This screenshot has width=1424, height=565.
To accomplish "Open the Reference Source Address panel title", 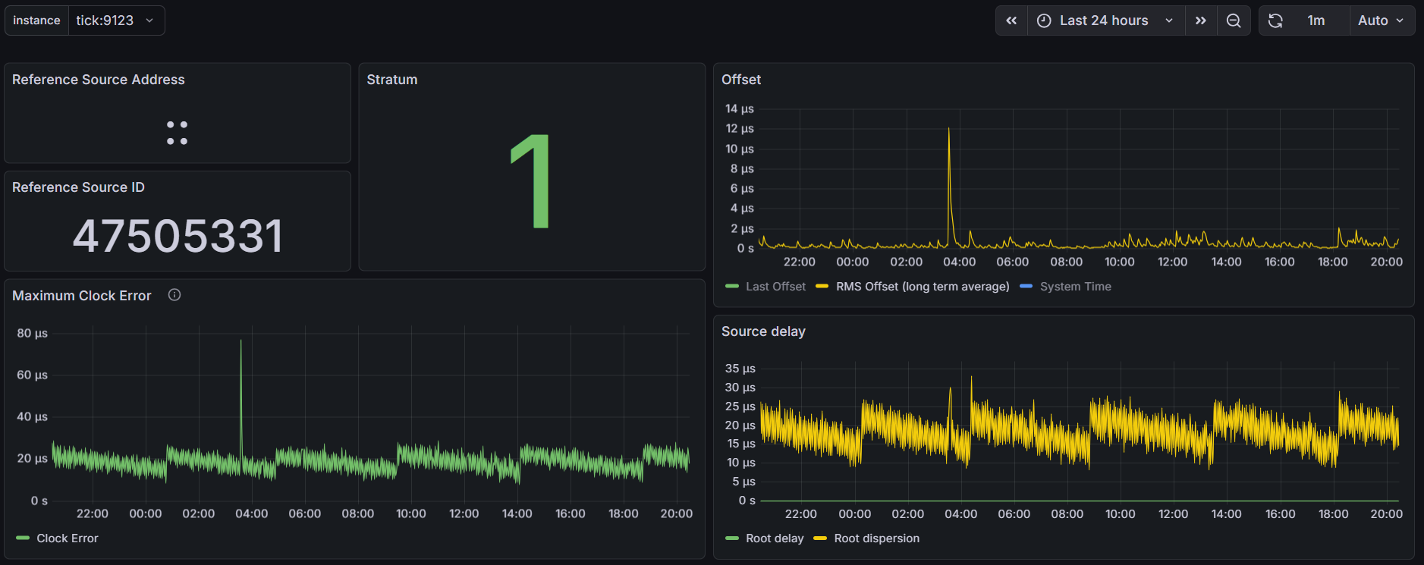I will (99, 80).
